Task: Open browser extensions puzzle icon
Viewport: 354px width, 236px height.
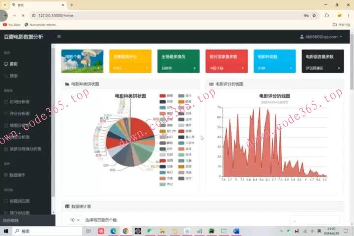Action: pos(326,15)
